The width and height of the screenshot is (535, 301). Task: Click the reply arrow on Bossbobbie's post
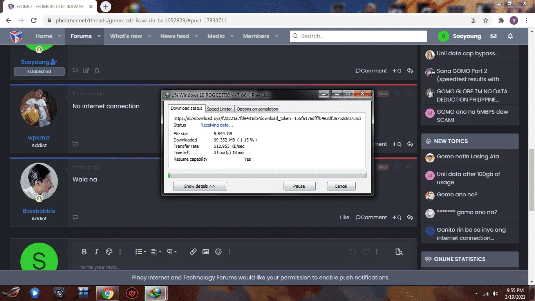tap(410, 217)
